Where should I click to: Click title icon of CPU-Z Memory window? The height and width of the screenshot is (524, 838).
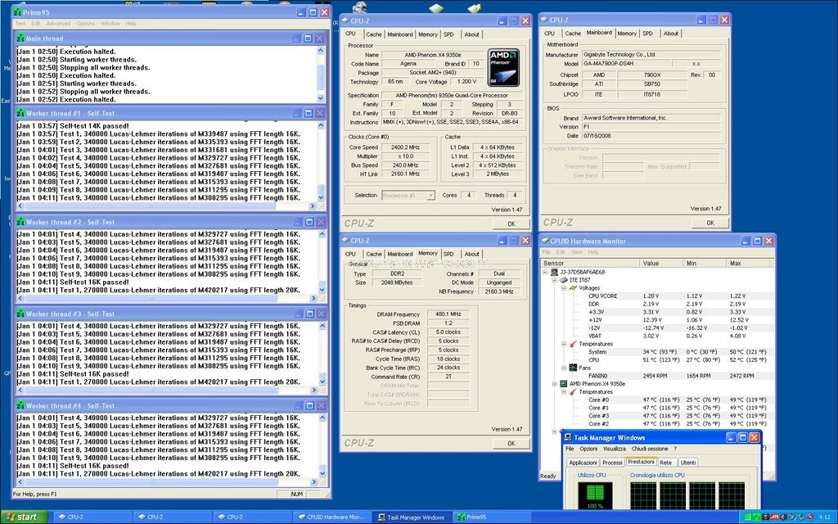345,241
